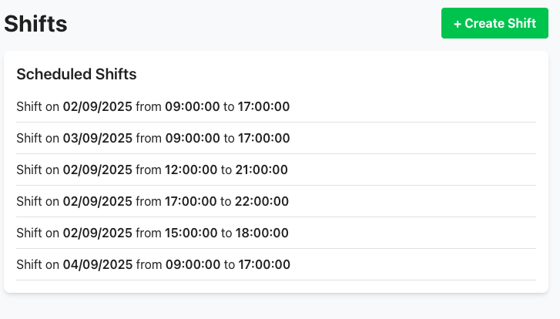Click the 21:00:00 end time
This screenshot has width=560, height=319.
pos(262,170)
